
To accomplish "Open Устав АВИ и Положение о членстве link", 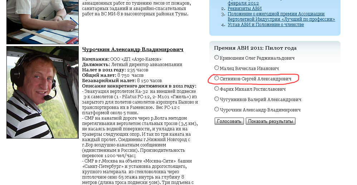I will tap(266, 25).
